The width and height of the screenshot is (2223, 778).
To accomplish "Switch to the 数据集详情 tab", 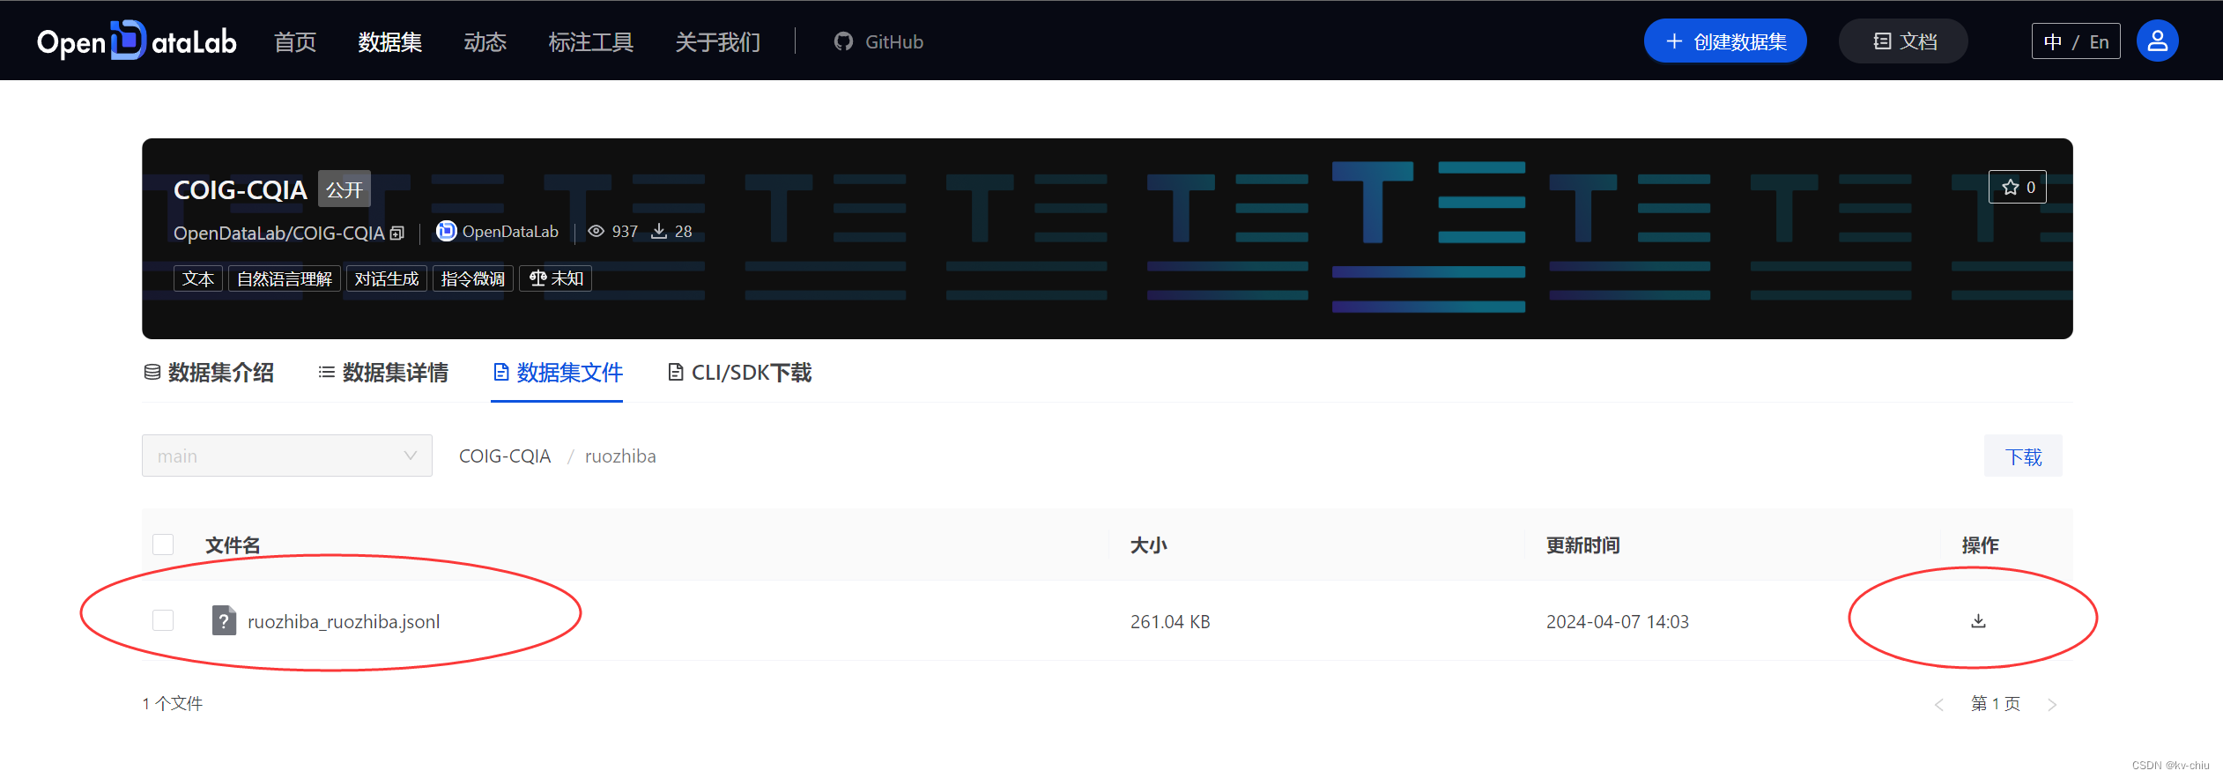I will tap(383, 373).
